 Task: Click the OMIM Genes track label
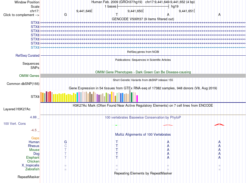click(x=29, y=76)
